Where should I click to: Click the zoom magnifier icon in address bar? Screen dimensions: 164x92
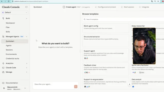[x=155, y=1]
